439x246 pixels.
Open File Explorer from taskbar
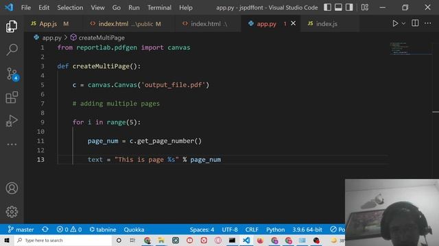(x=161, y=240)
